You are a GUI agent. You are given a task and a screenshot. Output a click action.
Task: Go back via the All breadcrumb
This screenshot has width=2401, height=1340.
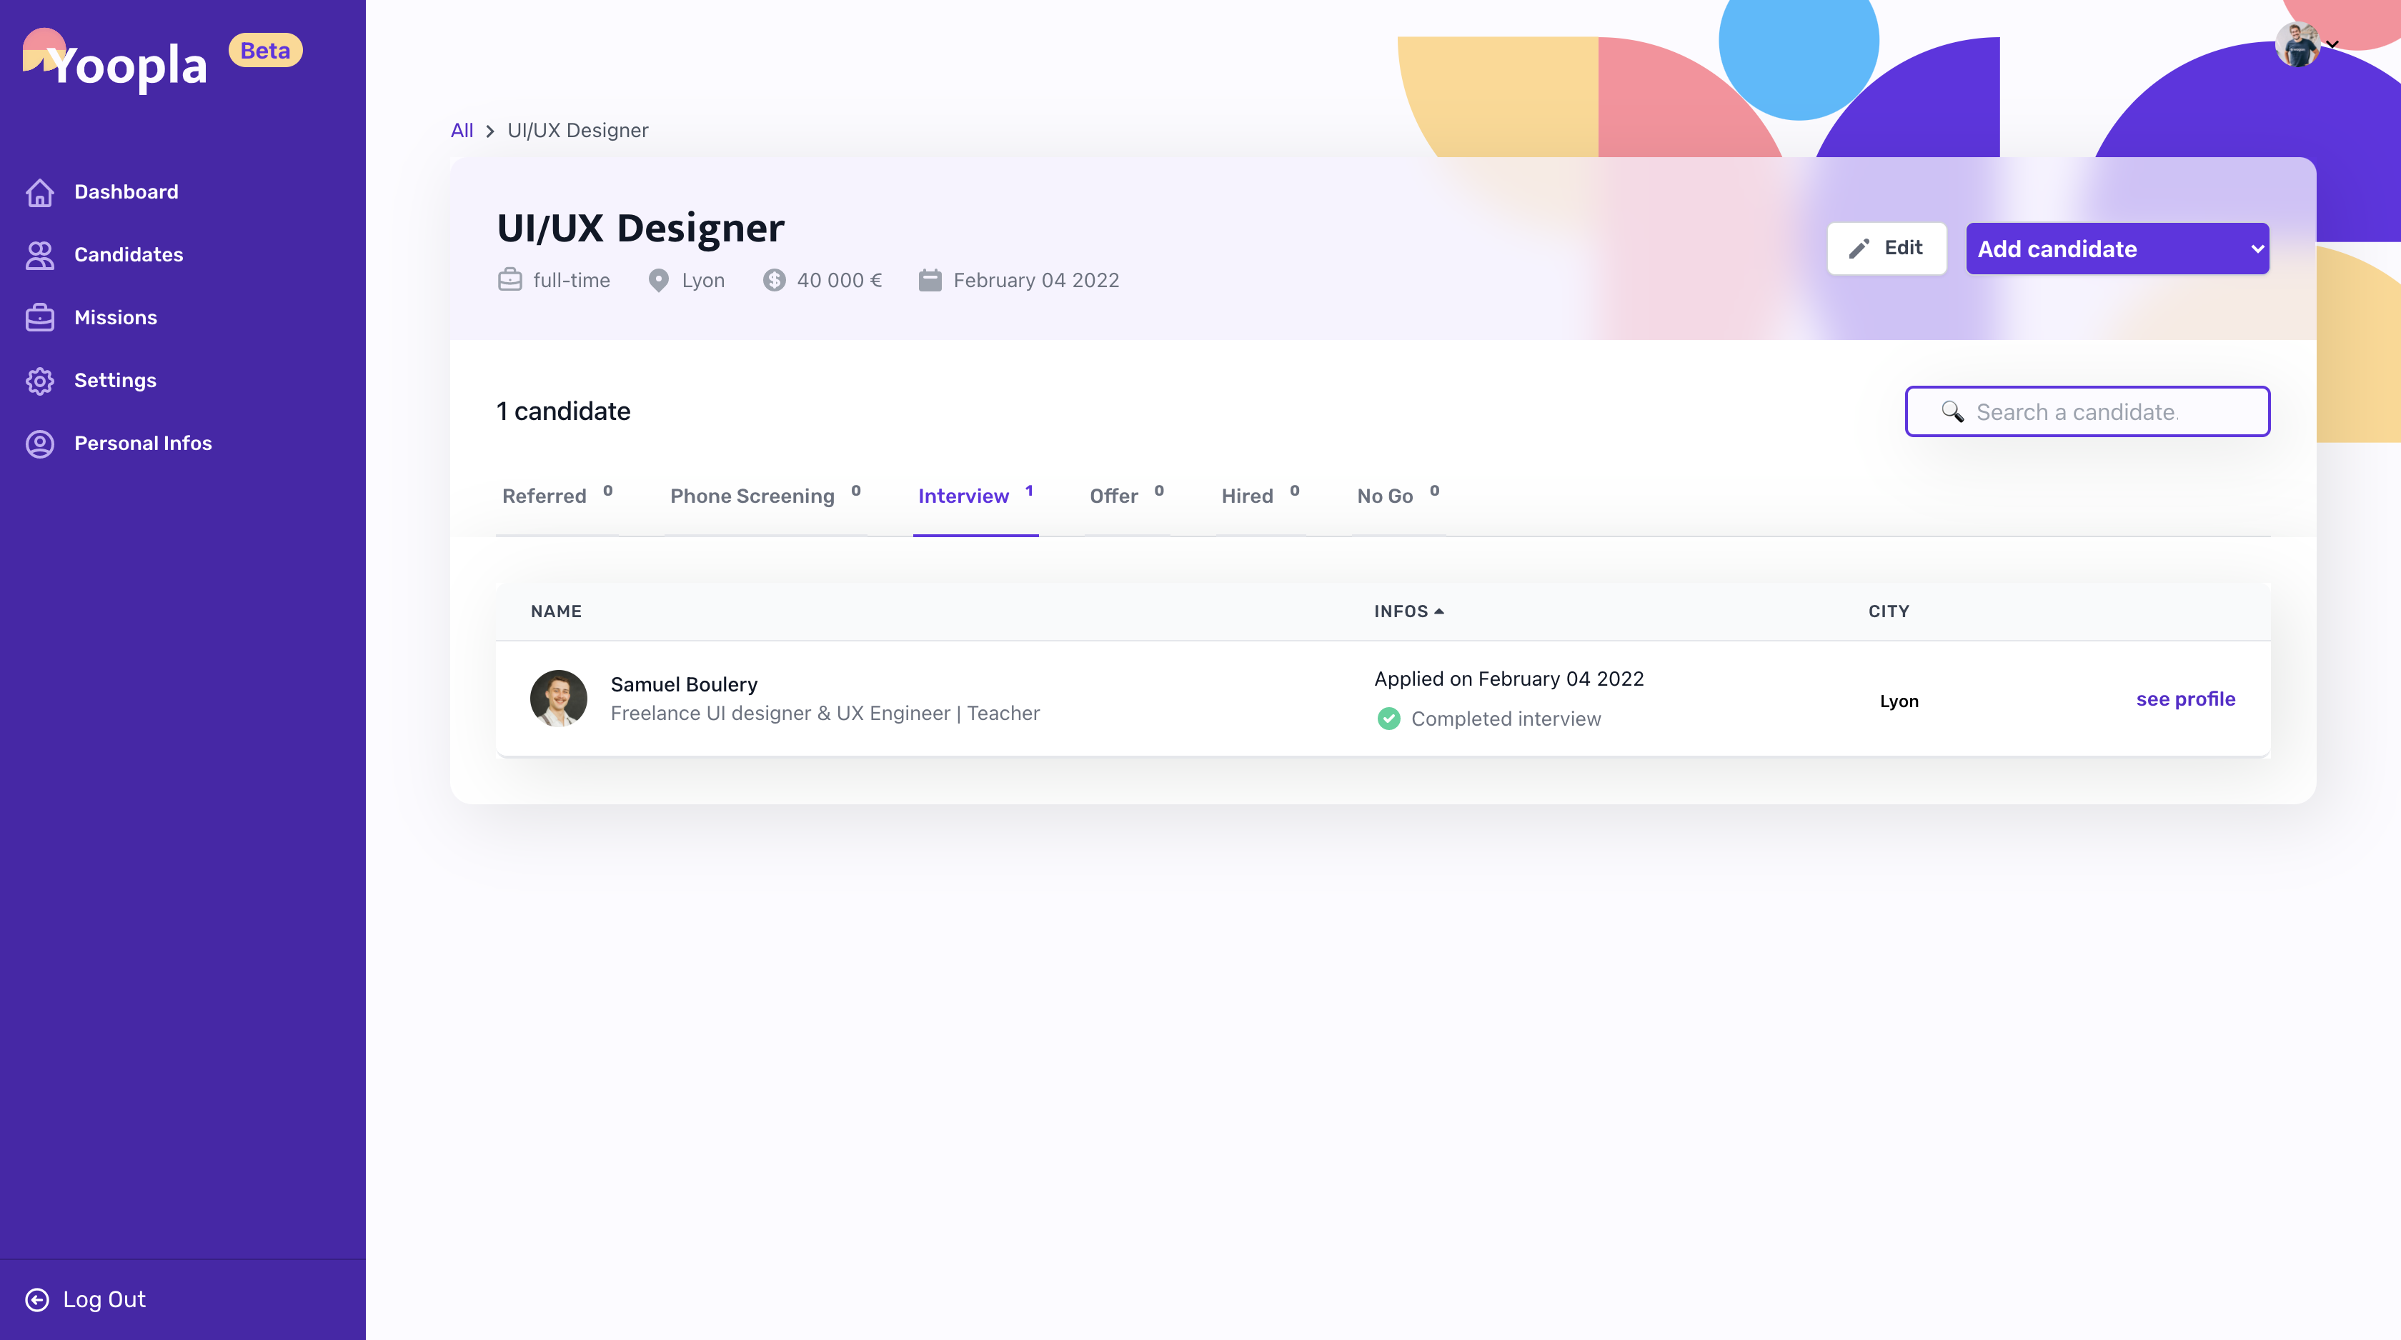tap(462, 131)
